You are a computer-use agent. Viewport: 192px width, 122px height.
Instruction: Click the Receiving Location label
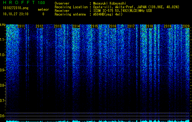[x=71, y=7]
